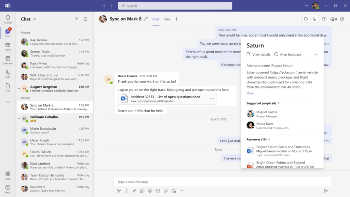Start an audio call
Screen dimensions: 350x197
click(314, 19)
